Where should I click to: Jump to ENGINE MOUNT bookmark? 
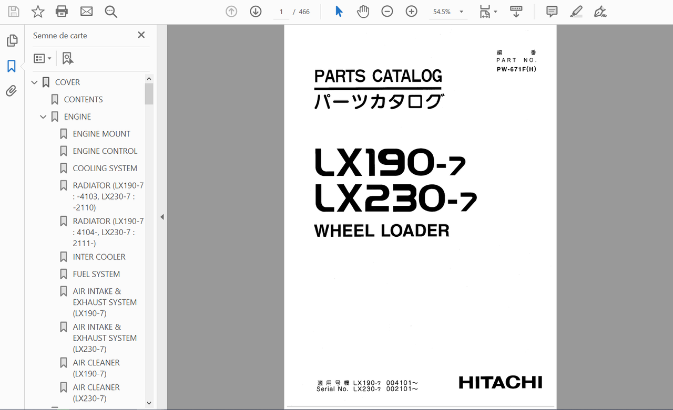[101, 134]
